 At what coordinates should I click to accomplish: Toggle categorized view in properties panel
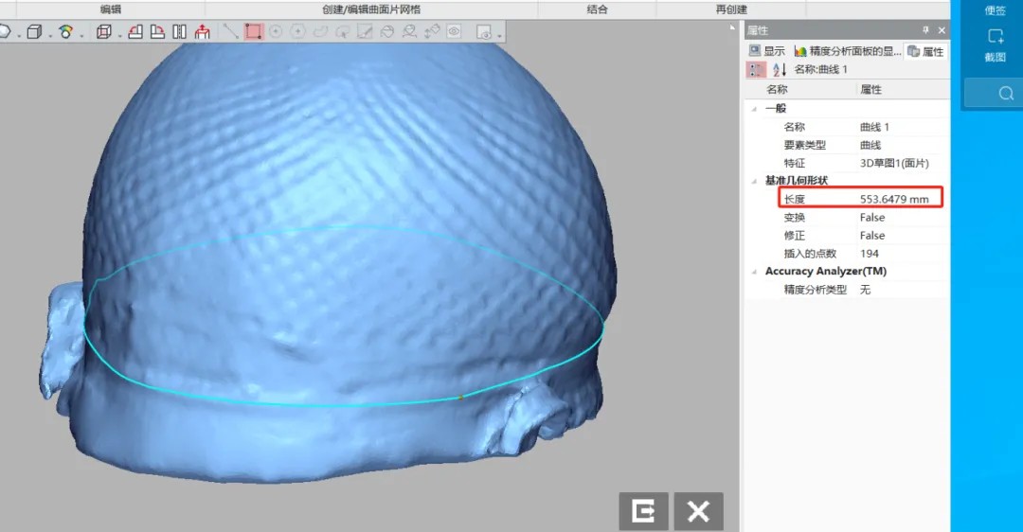click(x=756, y=69)
